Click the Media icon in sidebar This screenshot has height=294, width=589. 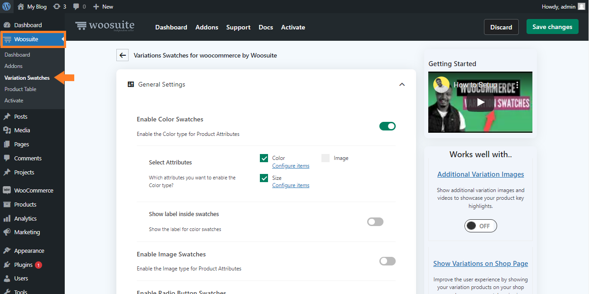pos(7,130)
